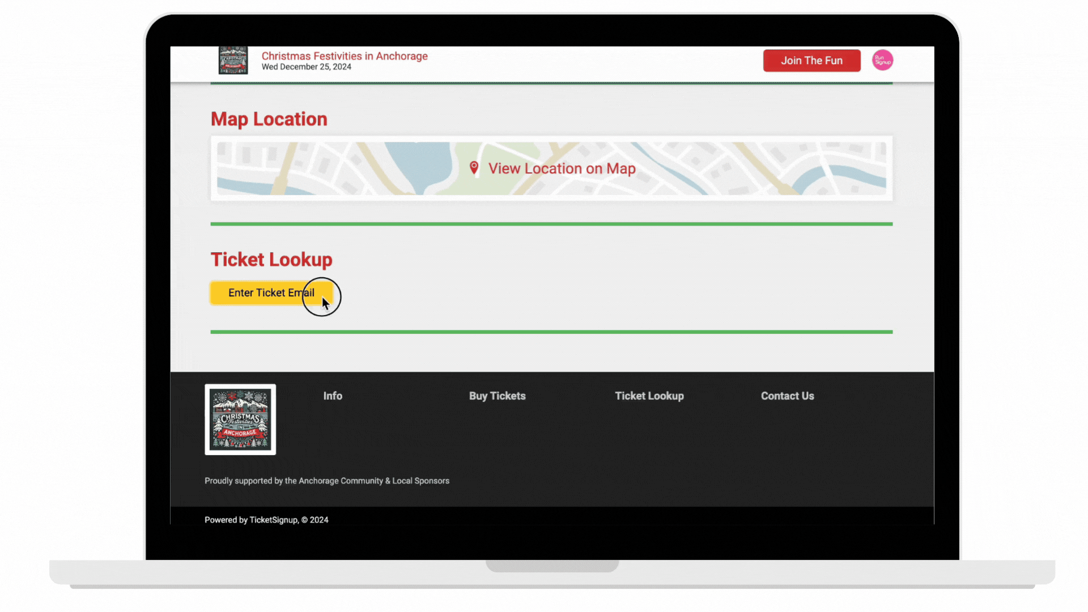The image size is (1088, 612).
Task: Click the Enter Ticket Email button
Action: [x=271, y=293]
